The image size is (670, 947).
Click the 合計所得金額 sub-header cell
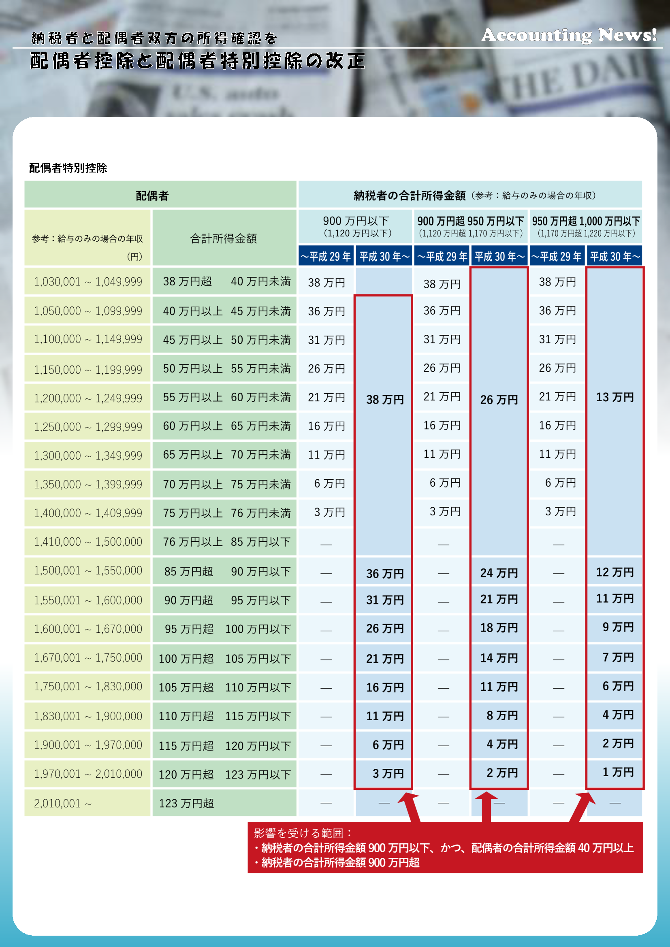[224, 238]
